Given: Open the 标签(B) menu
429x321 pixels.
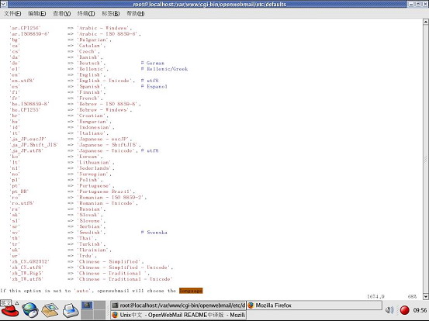Looking at the screenshot, I should pyautogui.click(x=110, y=13).
